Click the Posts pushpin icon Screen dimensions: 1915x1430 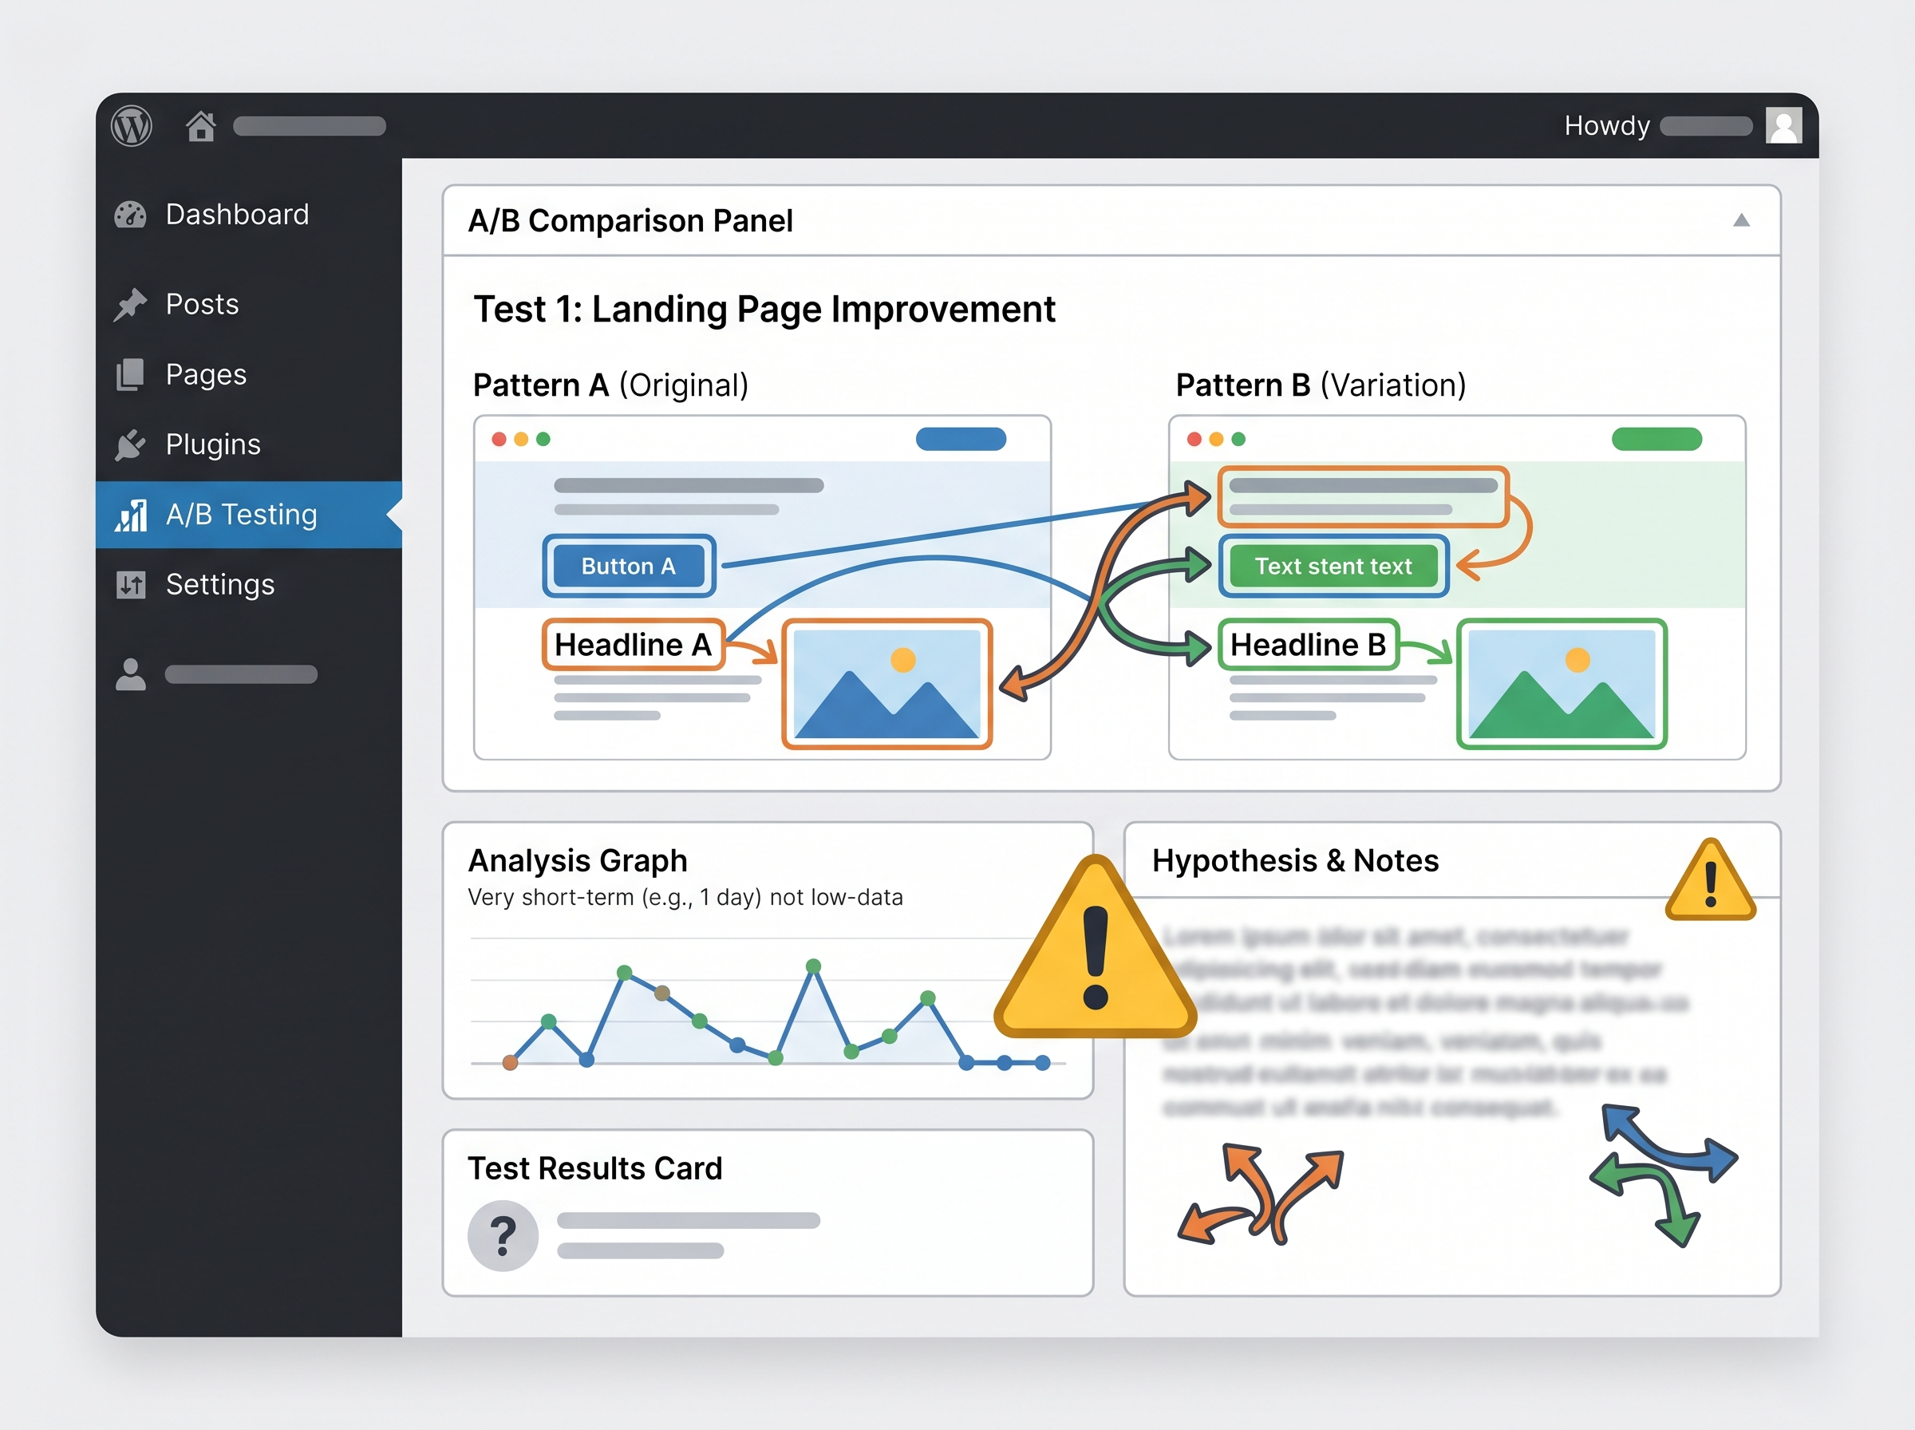131,305
